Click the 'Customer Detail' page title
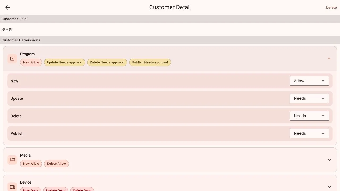Screen dimensions: 340x191 tap(170, 7)
